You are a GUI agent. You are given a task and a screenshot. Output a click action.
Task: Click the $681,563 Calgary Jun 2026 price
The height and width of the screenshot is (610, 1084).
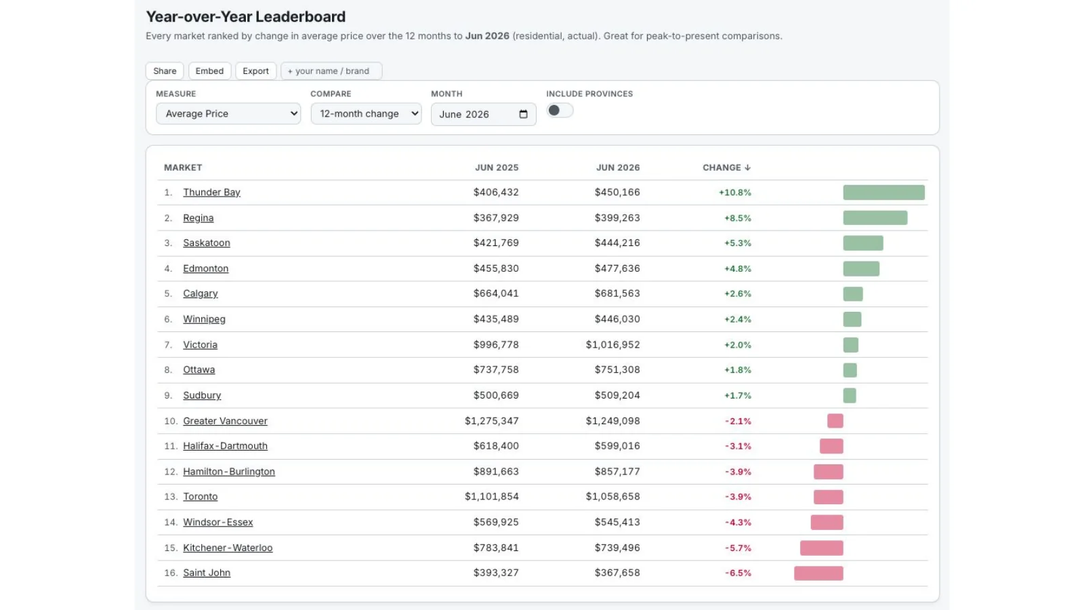coord(617,294)
